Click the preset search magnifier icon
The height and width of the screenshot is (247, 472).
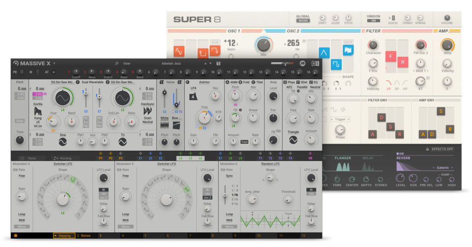pos(117,63)
